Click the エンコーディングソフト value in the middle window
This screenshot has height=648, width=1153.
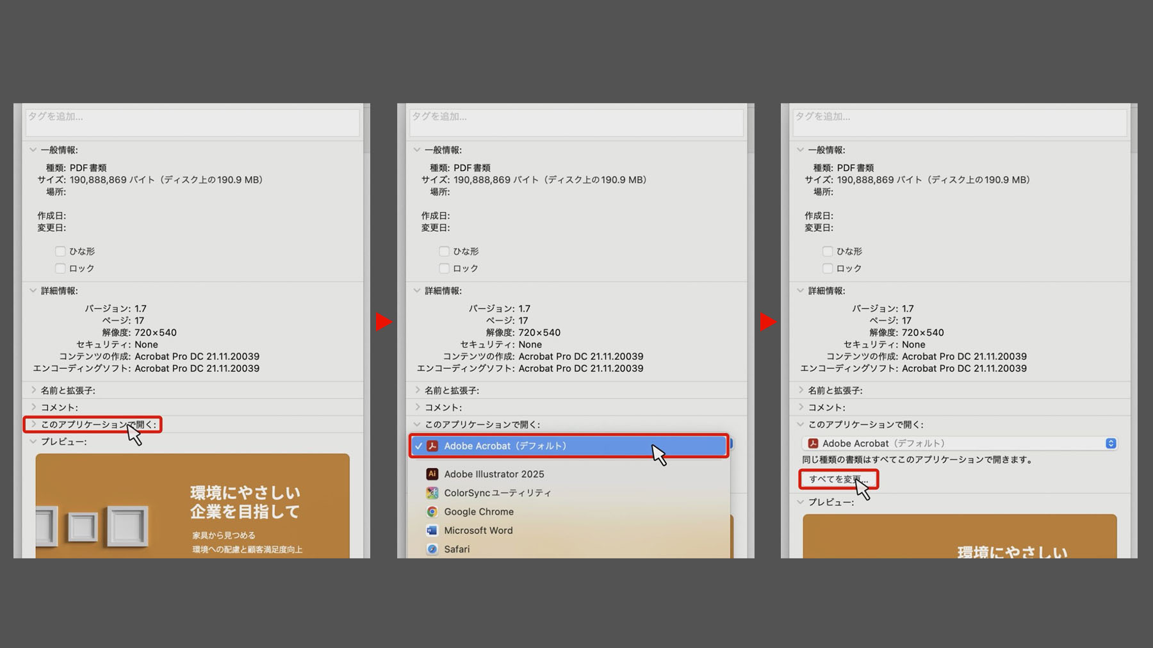pyautogui.click(x=581, y=369)
